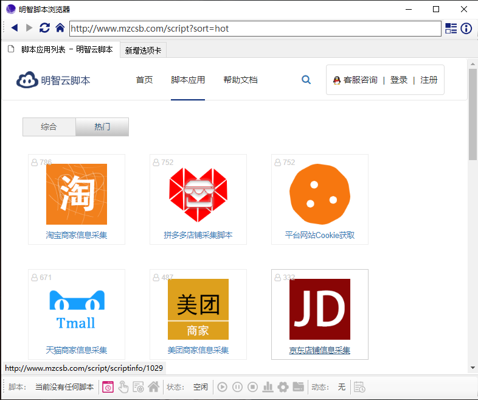
Task: Select the 脚本应用列表 - 明智云脚本 tab
Action: (60, 49)
